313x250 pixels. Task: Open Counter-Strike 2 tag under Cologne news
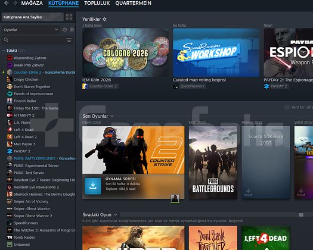pos(103,86)
